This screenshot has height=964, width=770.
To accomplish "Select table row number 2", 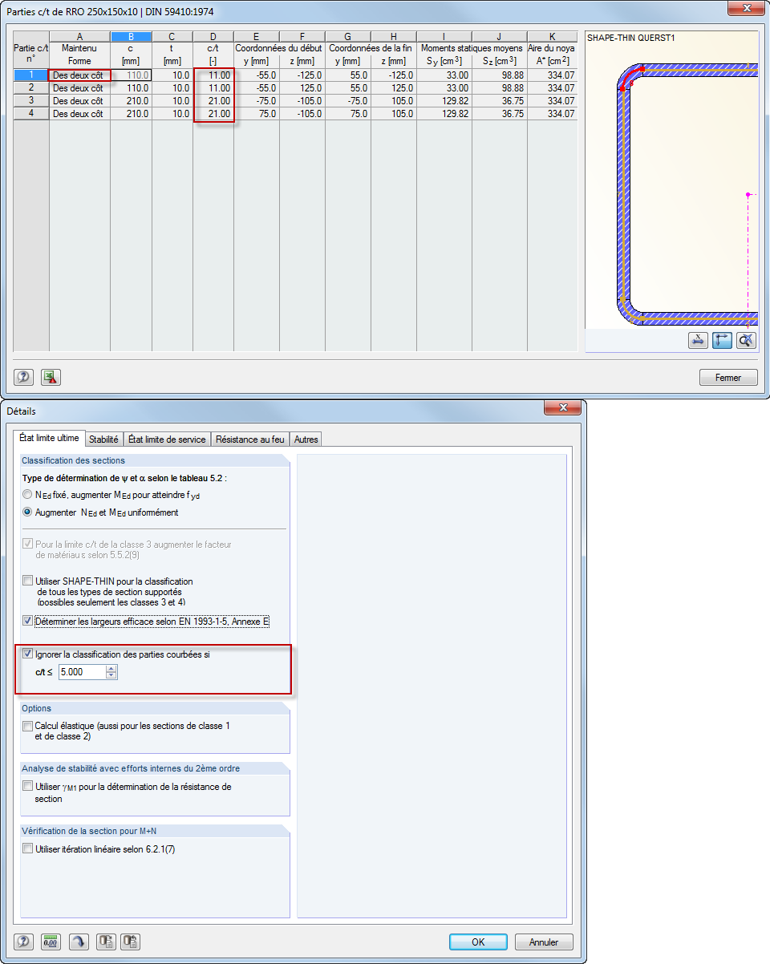I will [30, 87].
